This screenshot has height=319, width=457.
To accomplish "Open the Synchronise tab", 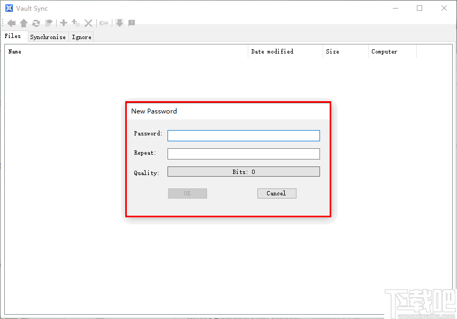I will (48, 37).
